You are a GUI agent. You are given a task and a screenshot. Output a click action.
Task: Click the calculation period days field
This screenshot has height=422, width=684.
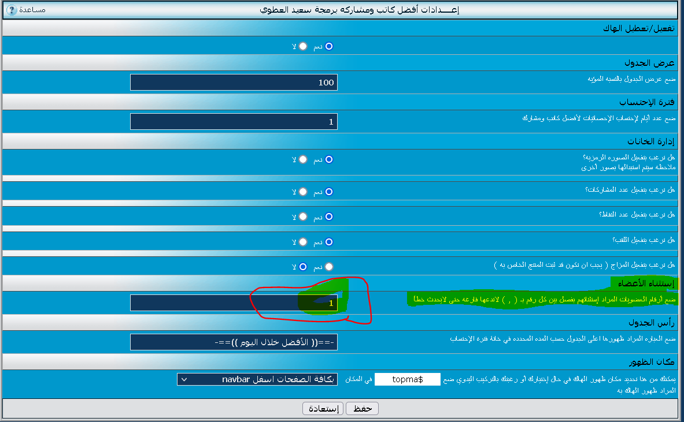point(234,122)
